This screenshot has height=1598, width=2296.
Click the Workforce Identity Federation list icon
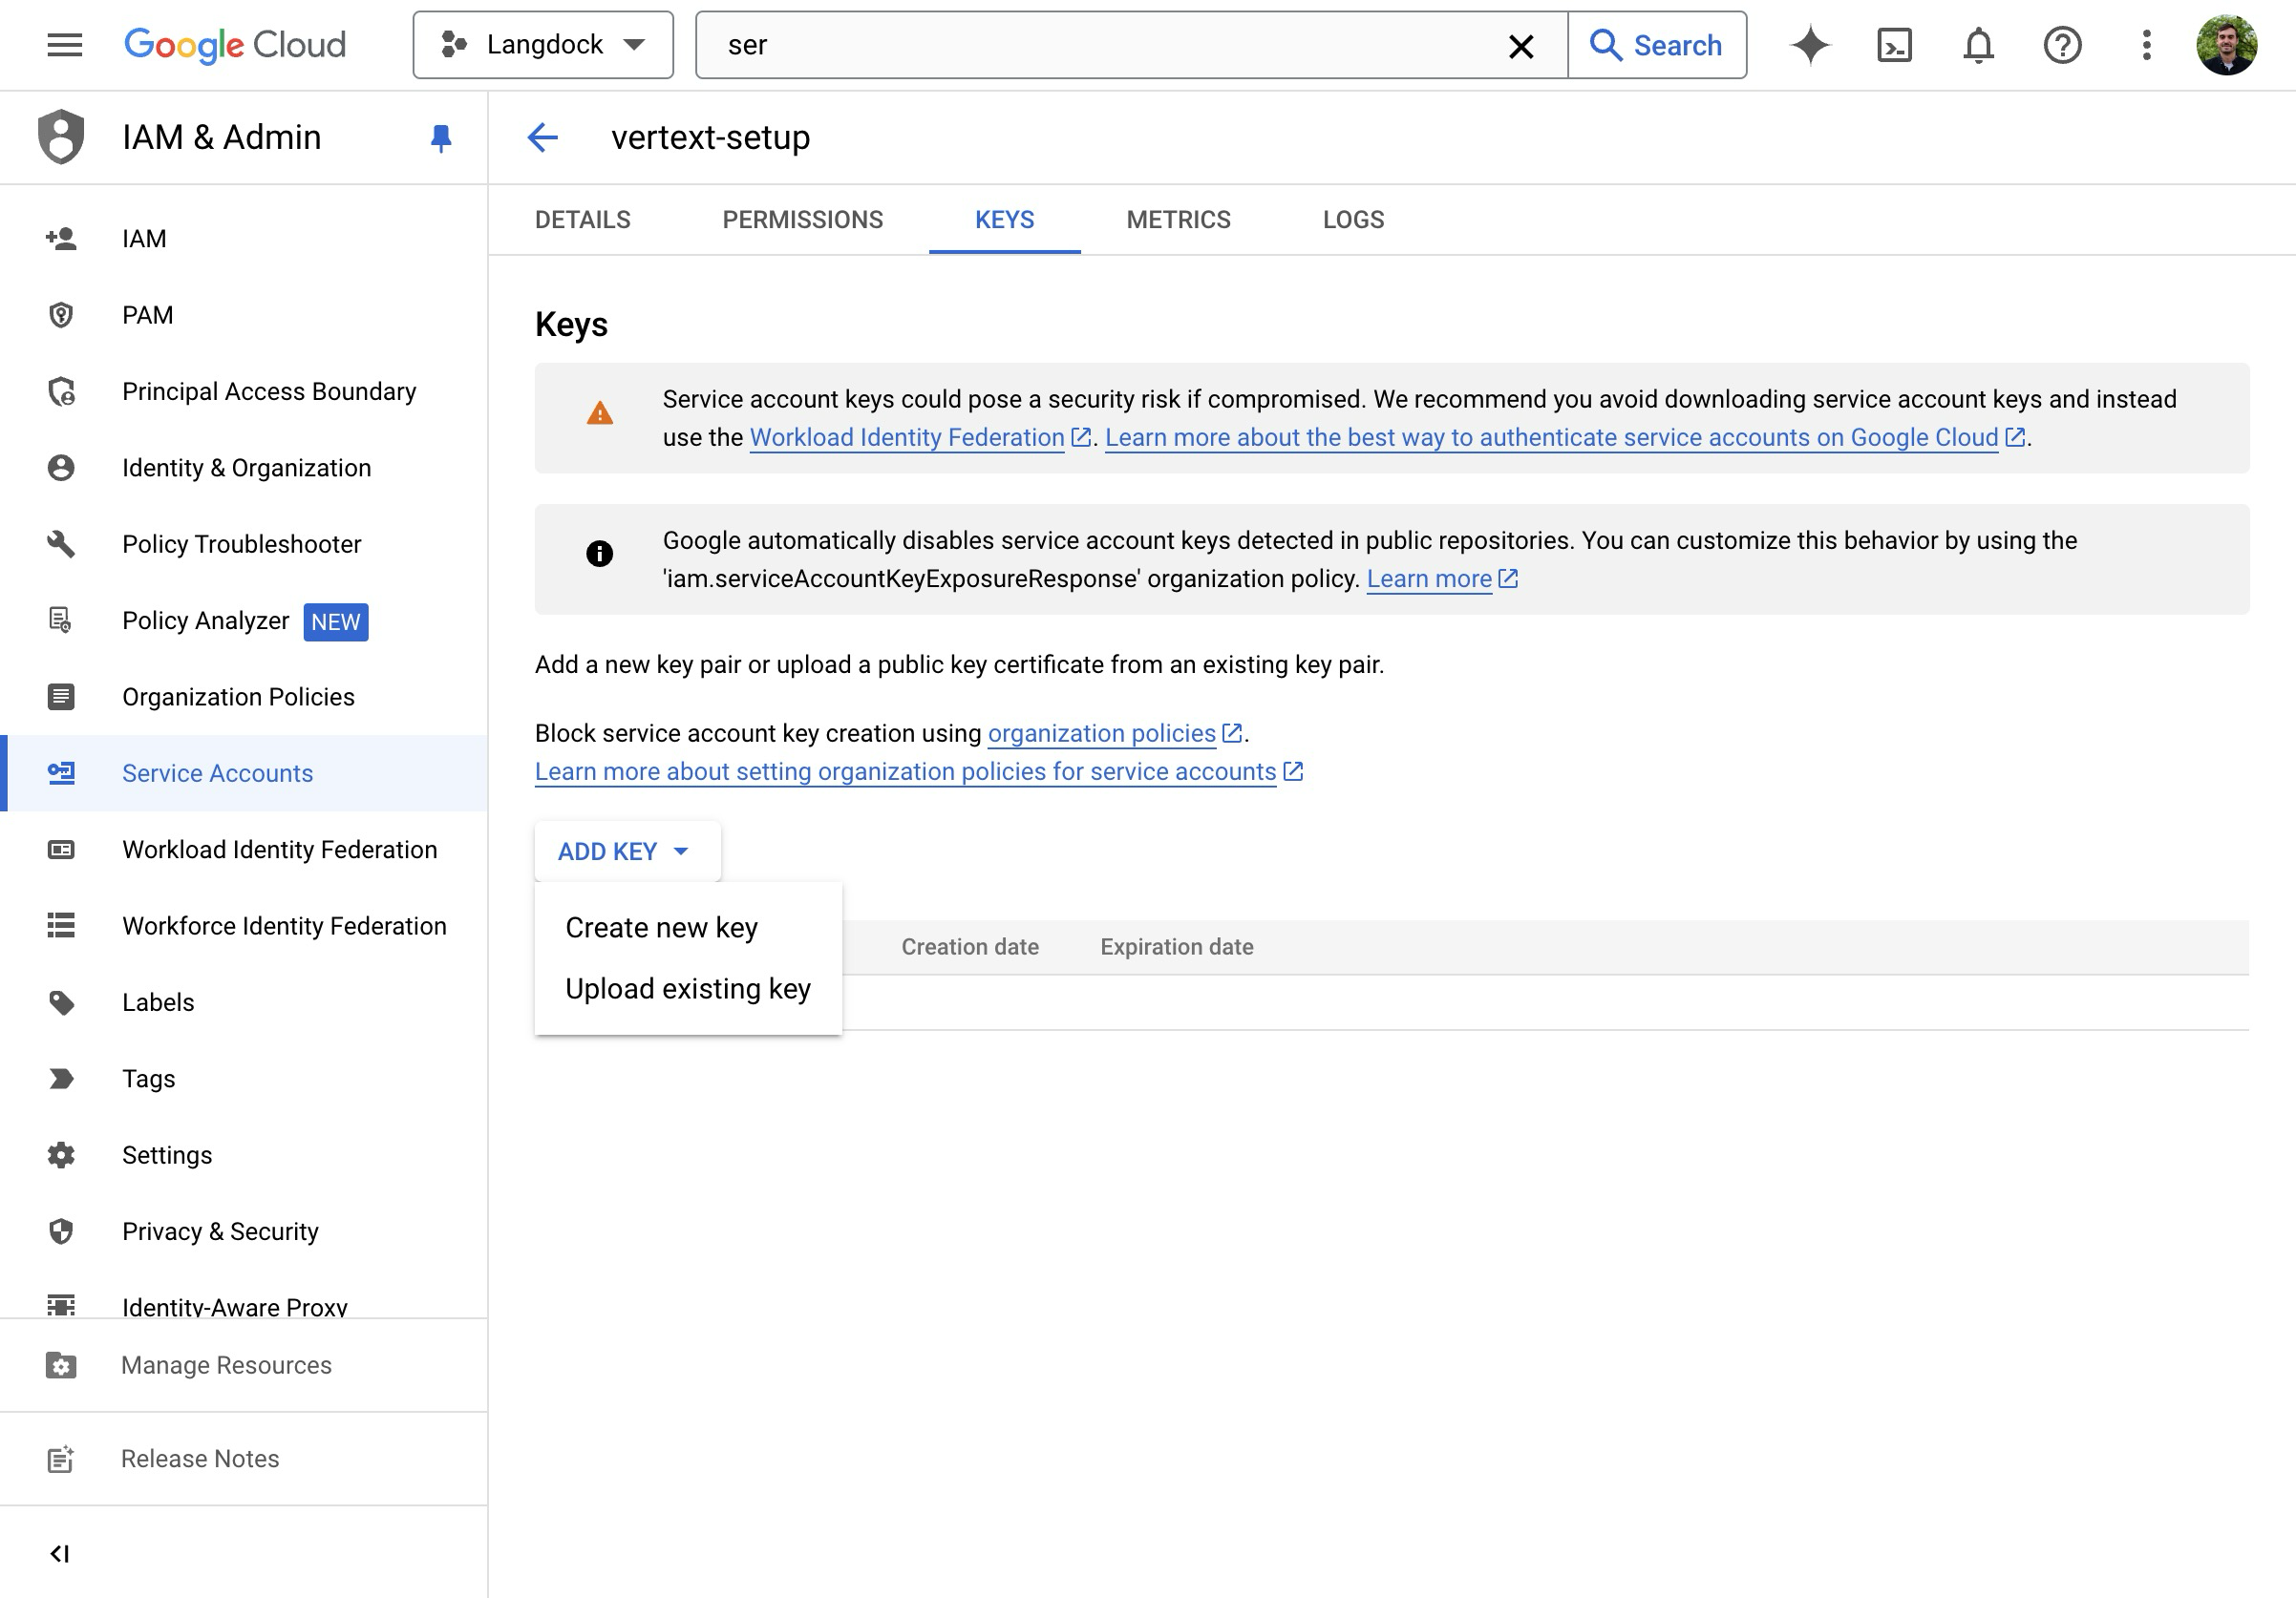pos(61,926)
